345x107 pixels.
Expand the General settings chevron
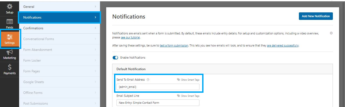point(95,6)
